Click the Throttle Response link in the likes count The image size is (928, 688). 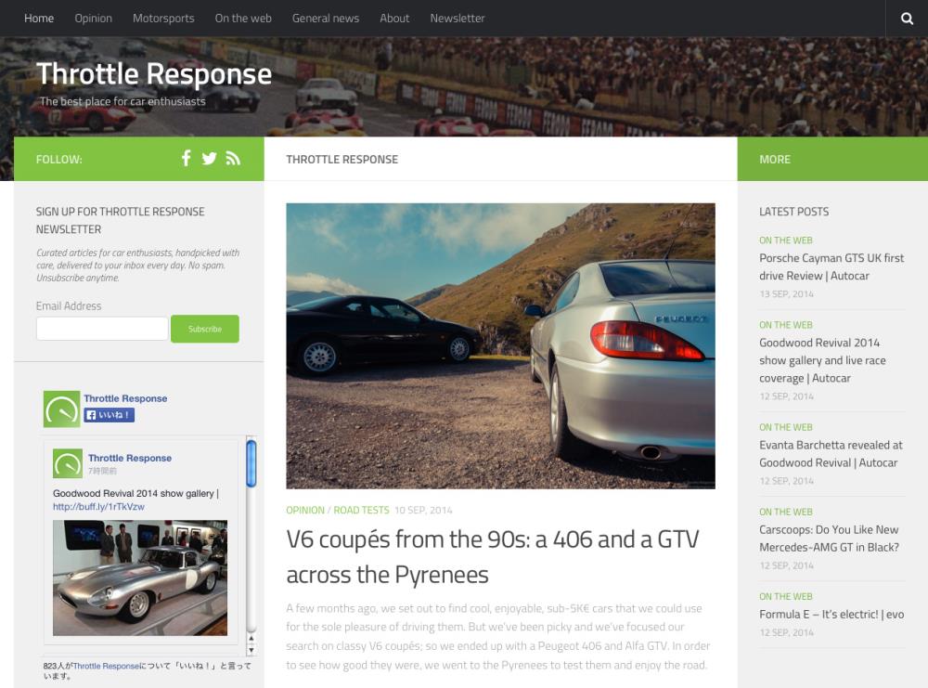[107, 666]
